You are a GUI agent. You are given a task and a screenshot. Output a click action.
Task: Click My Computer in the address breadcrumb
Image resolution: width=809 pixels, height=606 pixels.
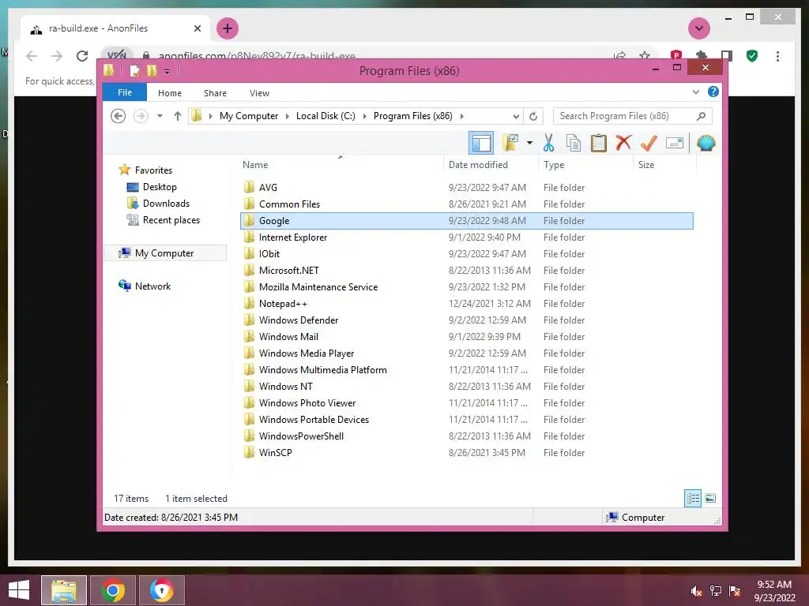click(249, 116)
